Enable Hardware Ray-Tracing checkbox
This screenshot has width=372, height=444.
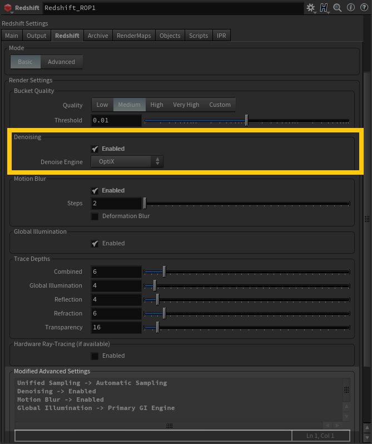[x=95, y=356]
